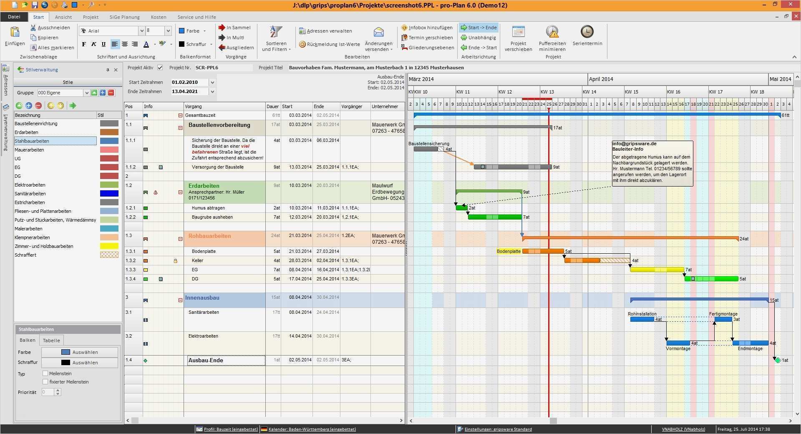Click the blue undo arrow in quick access bar
Image resolution: width=801 pixels, height=434 pixels.
(45, 5)
